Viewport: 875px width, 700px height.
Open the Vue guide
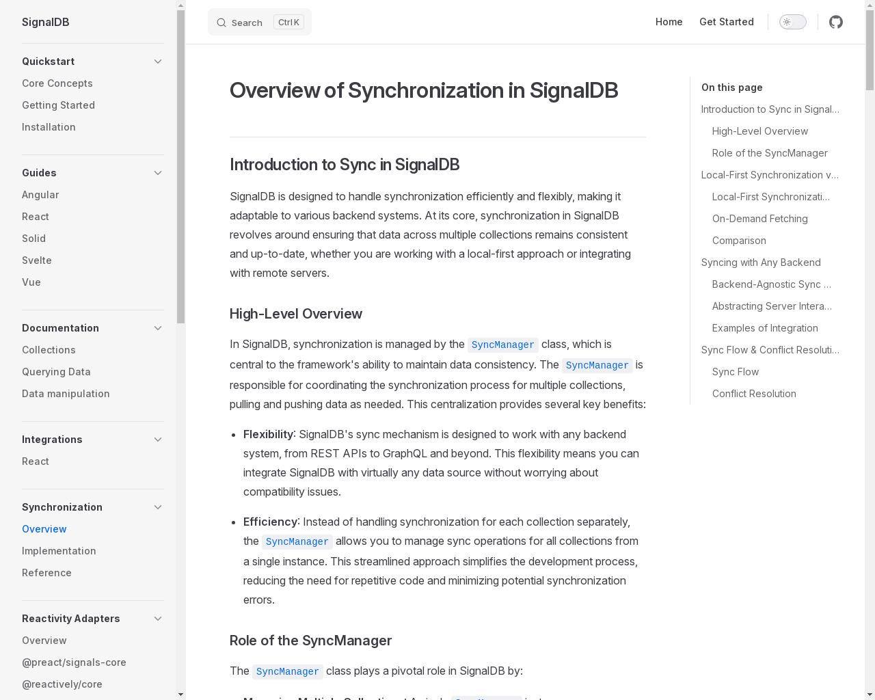click(31, 282)
